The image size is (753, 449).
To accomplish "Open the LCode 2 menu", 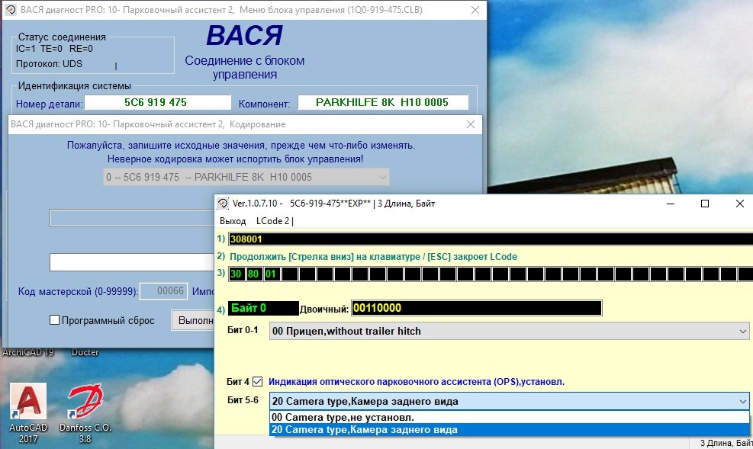I will pos(274,220).
